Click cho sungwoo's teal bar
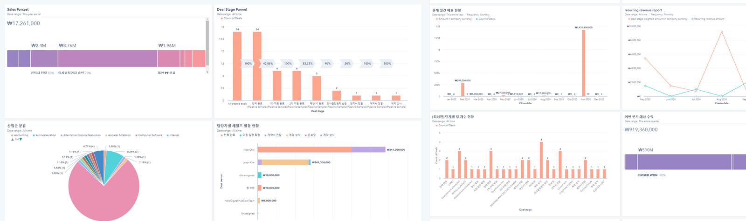 (260, 175)
